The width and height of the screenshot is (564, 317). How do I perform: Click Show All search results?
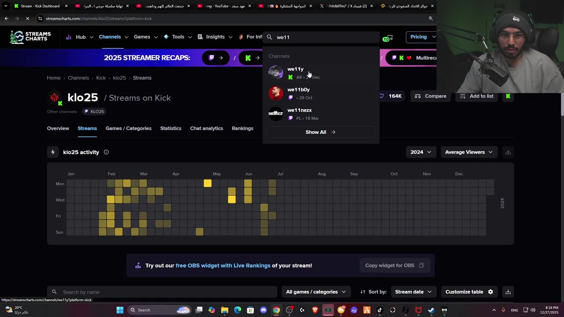point(321,132)
